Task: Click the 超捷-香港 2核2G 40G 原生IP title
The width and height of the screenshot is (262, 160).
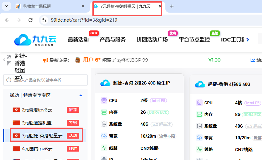Action: tap(141, 83)
